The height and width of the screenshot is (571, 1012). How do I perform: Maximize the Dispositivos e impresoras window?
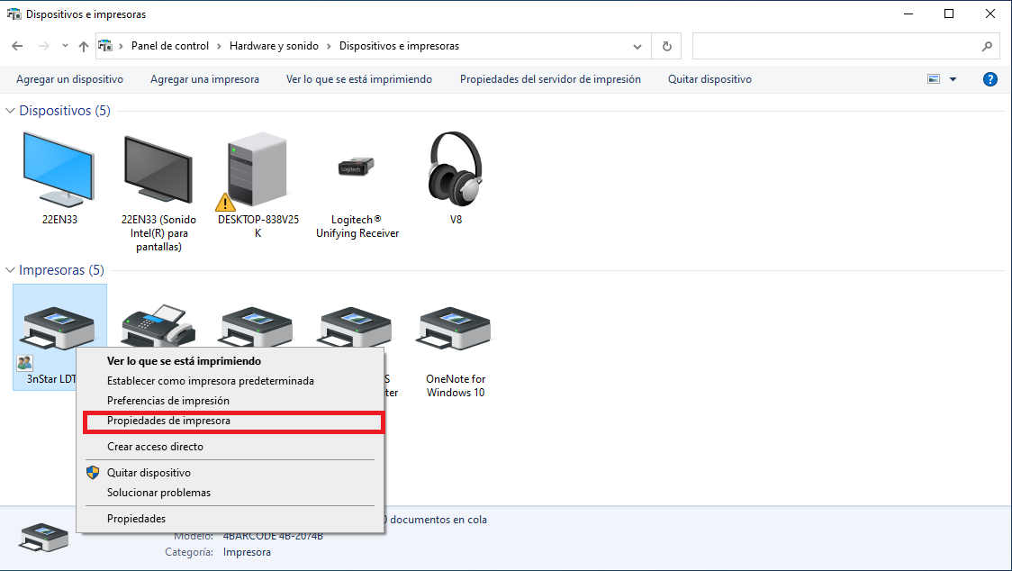tap(949, 14)
